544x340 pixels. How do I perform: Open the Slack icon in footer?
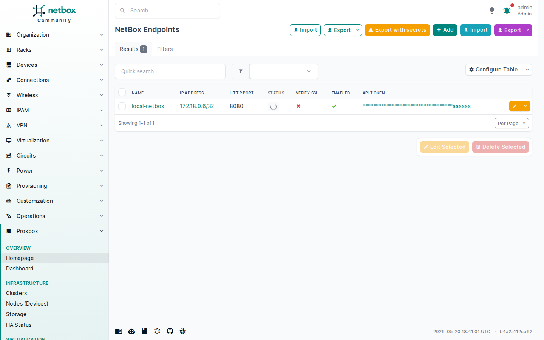coord(183,331)
